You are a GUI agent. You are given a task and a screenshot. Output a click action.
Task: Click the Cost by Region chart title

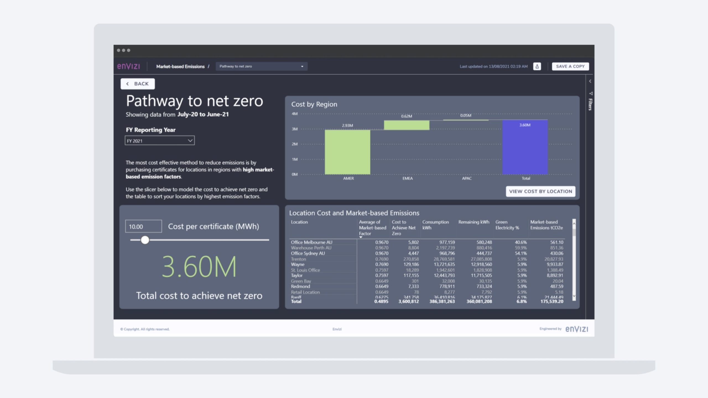coord(314,104)
